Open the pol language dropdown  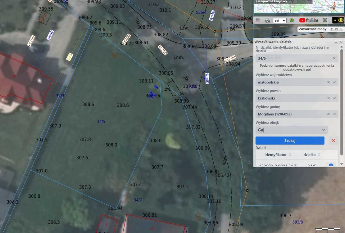(x=280, y=20)
